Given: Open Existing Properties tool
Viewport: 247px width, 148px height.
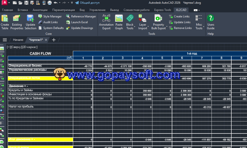Looking at the screenshot, I should click(17, 22).
